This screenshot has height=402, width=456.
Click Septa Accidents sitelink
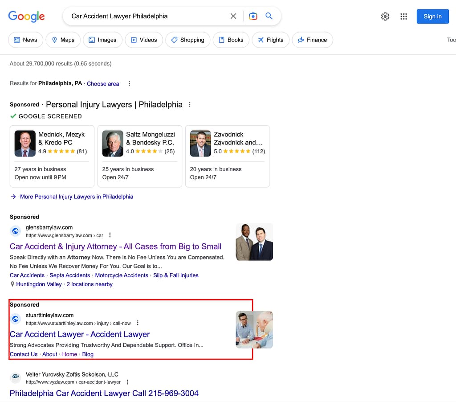(70, 275)
